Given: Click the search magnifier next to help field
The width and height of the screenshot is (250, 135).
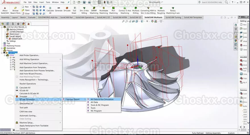Looking at the screenshot, I should (x=226, y=2).
